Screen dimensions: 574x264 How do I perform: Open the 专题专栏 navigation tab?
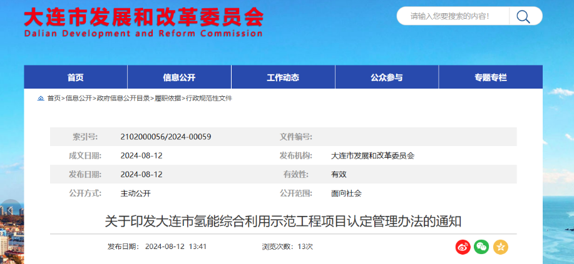point(491,77)
